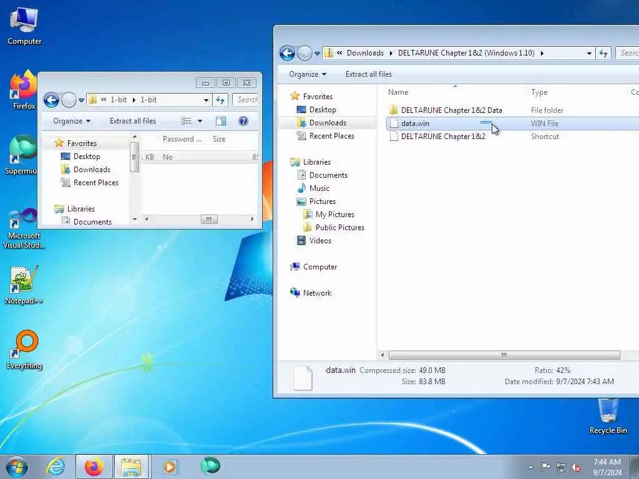Open muted volume tray icon
The height and width of the screenshot is (479, 639).
click(576, 468)
